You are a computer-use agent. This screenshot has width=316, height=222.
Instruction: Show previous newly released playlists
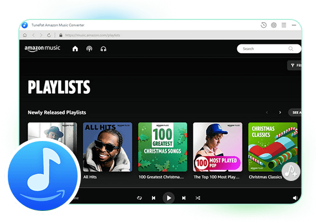[x=267, y=113]
